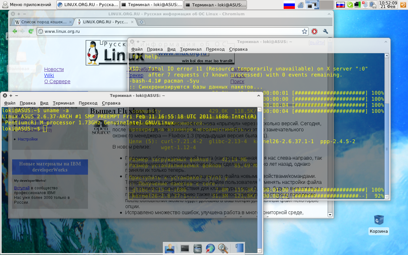The height and width of the screenshot is (255, 408).
Task: Open Файл menu in front terminal
Action: [10, 103]
